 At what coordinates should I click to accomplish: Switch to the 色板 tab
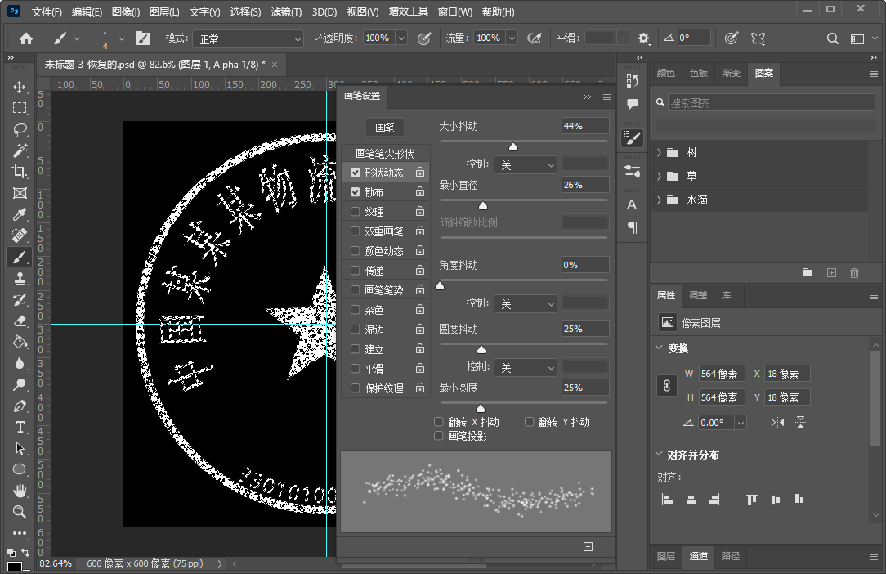coord(698,73)
